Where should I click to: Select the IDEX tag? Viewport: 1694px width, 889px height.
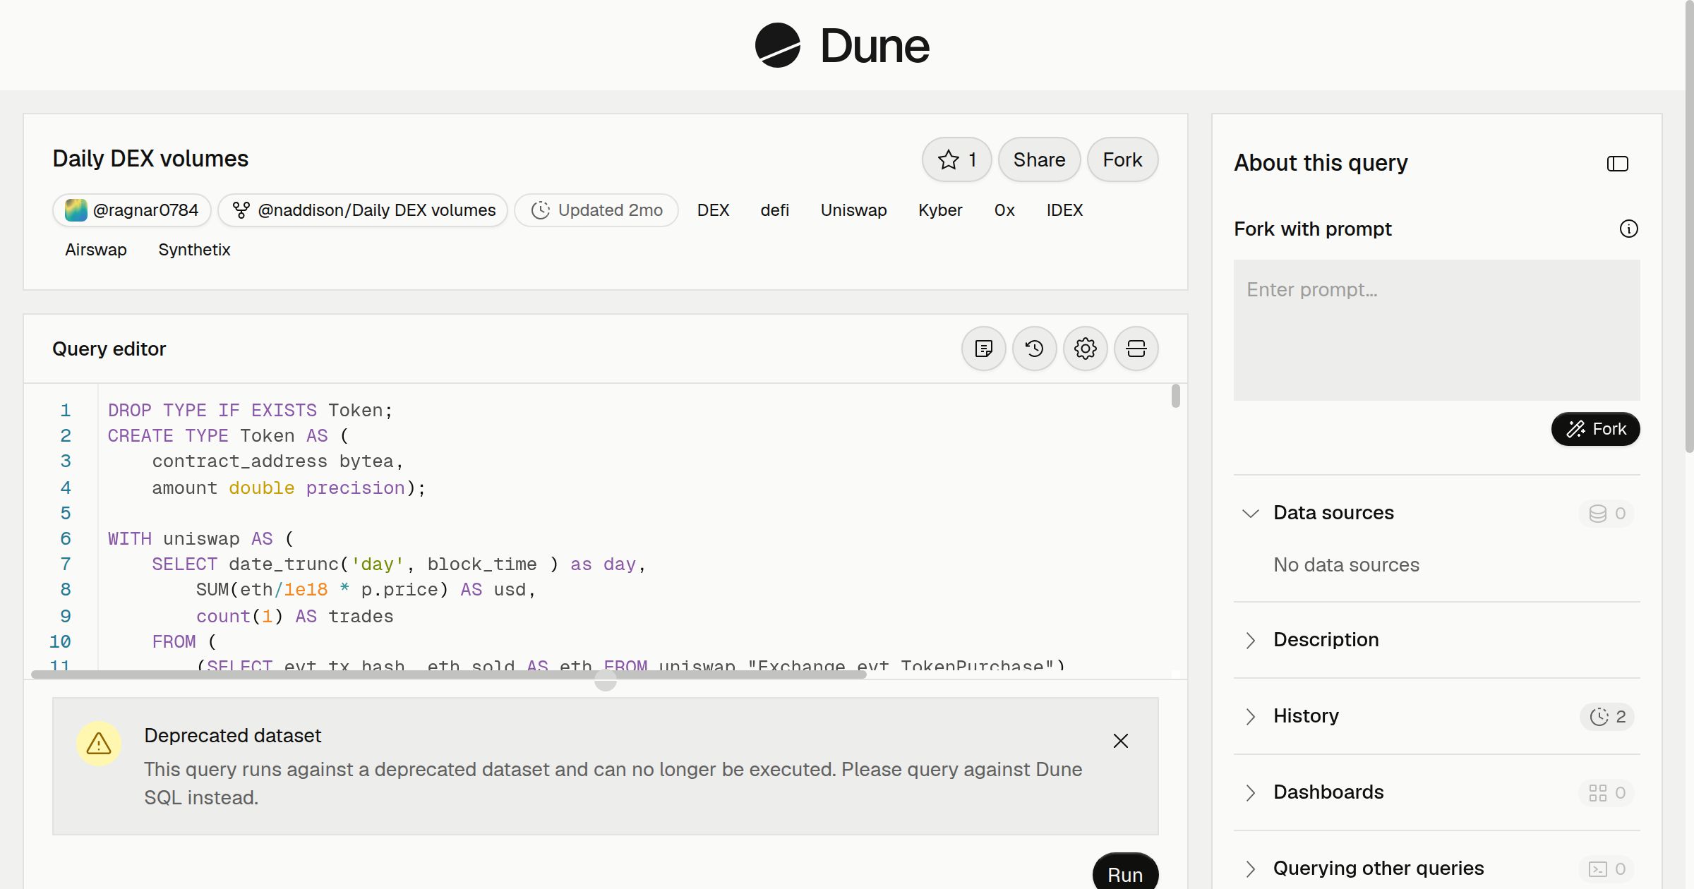click(x=1064, y=210)
